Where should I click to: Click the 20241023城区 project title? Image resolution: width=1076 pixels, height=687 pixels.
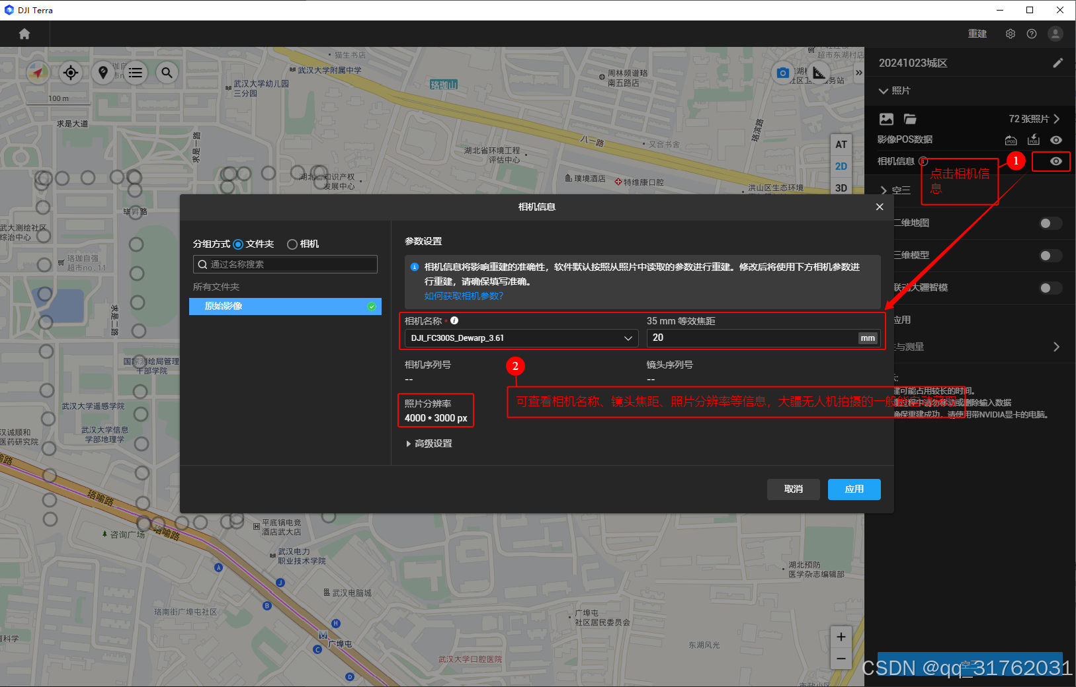pyautogui.click(x=913, y=63)
